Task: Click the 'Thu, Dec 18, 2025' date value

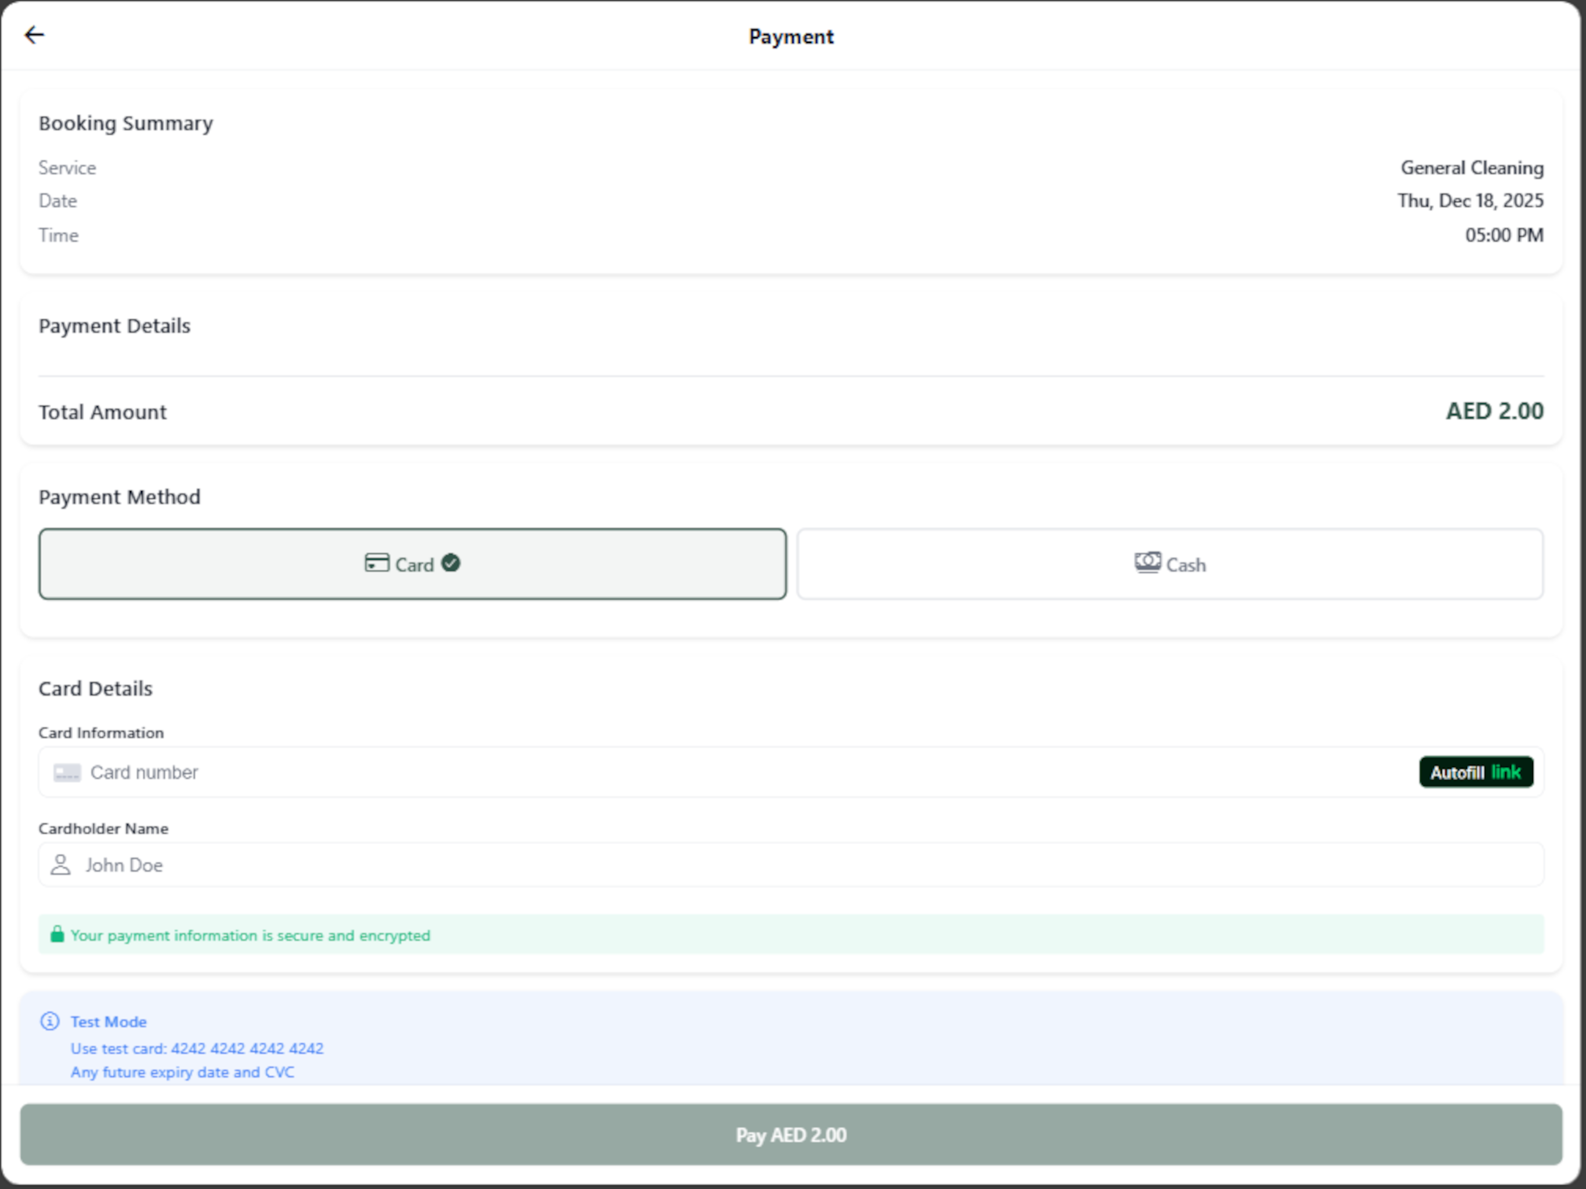Action: [1470, 201]
